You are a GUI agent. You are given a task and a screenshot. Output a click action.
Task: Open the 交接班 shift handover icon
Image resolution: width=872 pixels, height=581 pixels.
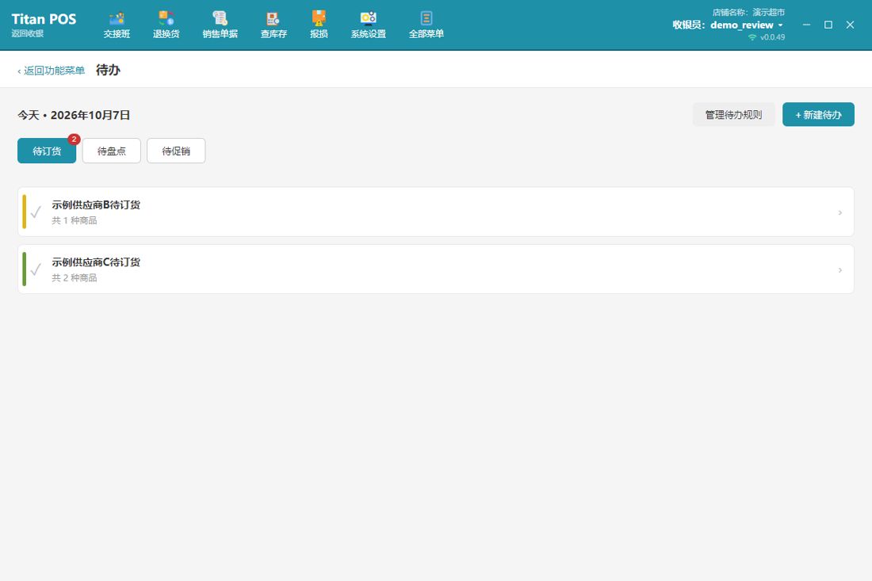pyautogui.click(x=117, y=25)
